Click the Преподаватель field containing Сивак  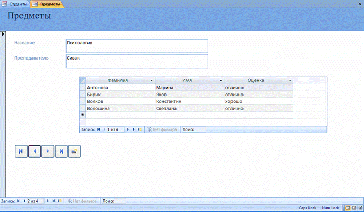click(137, 61)
